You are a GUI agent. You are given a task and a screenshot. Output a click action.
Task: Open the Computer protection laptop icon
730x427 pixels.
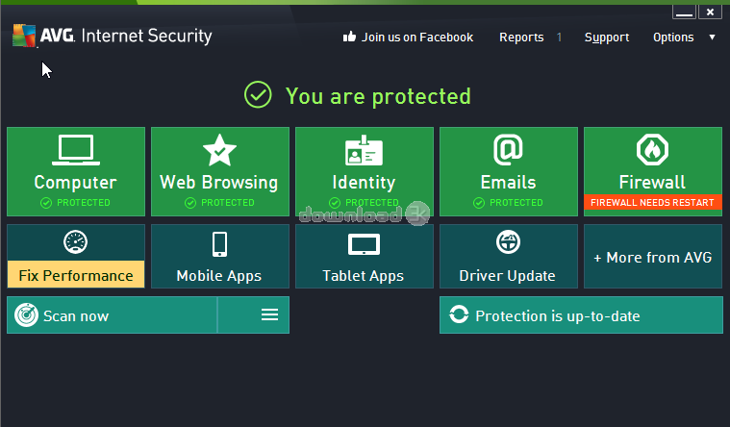[x=75, y=150]
